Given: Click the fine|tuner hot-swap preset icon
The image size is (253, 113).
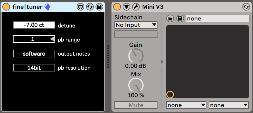Looking at the screenshot, I should point(90,7).
